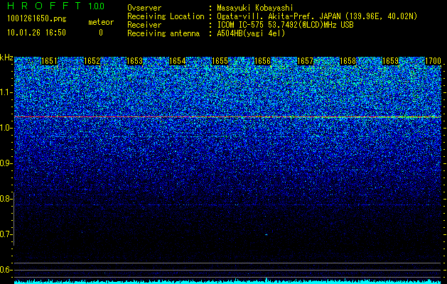Click the 1656 time marker
Image resolution: width=447 pixels, height=284 pixels.
tap(262, 61)
